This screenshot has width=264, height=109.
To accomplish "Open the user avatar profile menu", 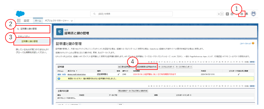I will 253,14.
